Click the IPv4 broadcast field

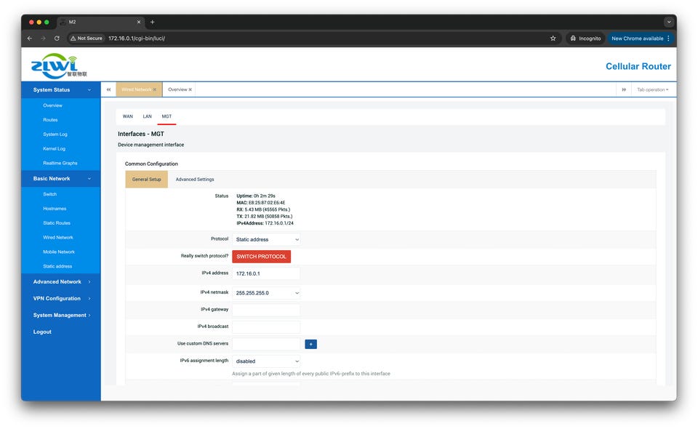(x=266, y=327)
